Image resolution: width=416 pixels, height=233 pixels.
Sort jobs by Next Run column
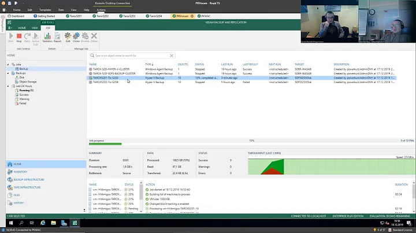[x=274, y=65]
